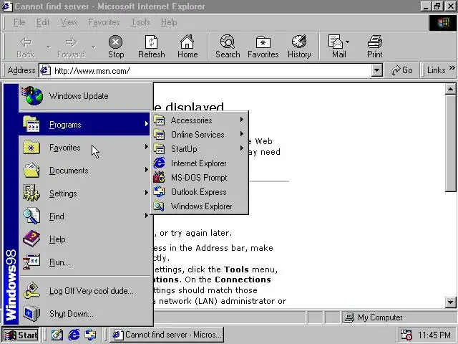Stop loading the page
The image size is (458, 344).
[x=116, y=47]
